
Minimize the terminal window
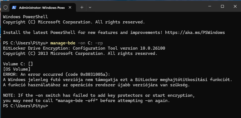click(210, 6)
